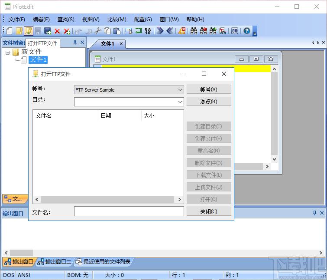Open the 视图(V) menu
Screen dimensions: 327x280
(x=91, y=20)
